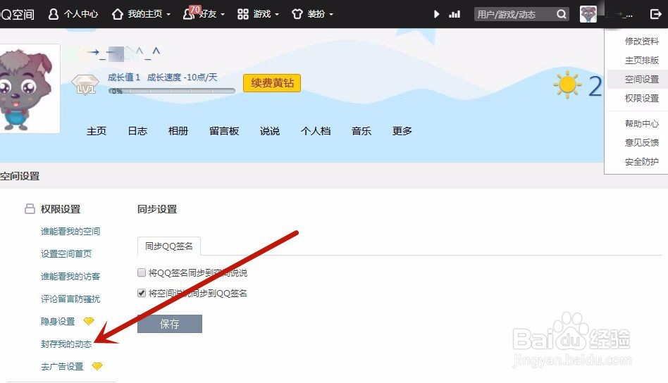Open the 留言板 navigation tab

(x=224, y=131)
